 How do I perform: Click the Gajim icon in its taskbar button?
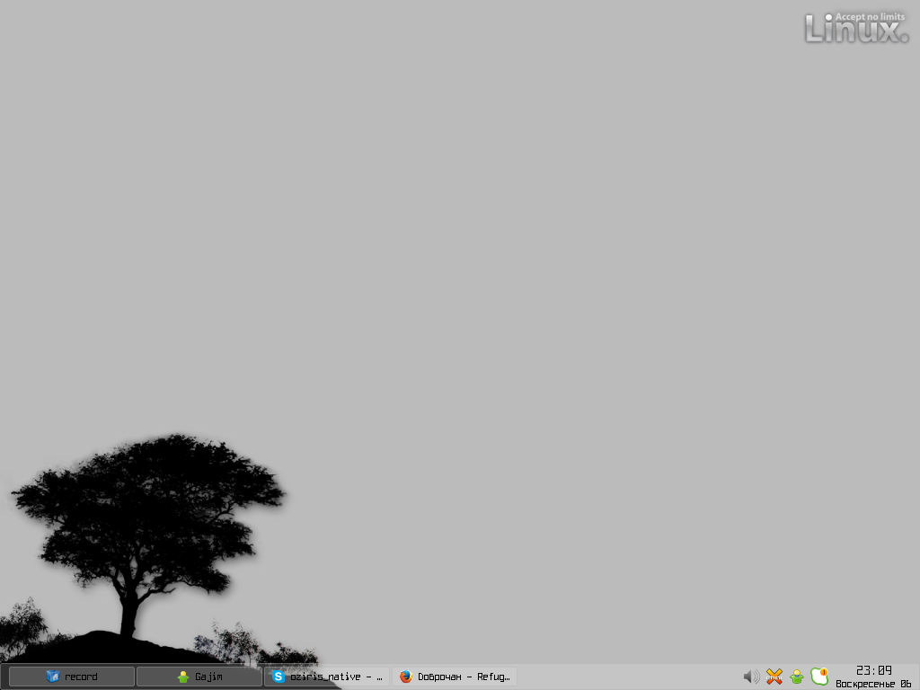[x=183, y=677]
